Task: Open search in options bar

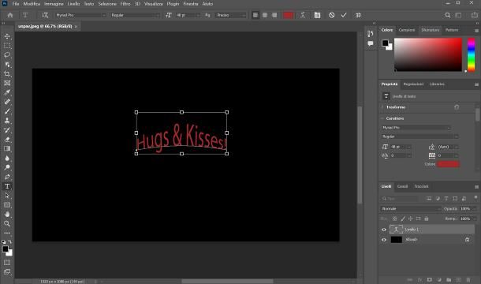Action: [448, 15]
